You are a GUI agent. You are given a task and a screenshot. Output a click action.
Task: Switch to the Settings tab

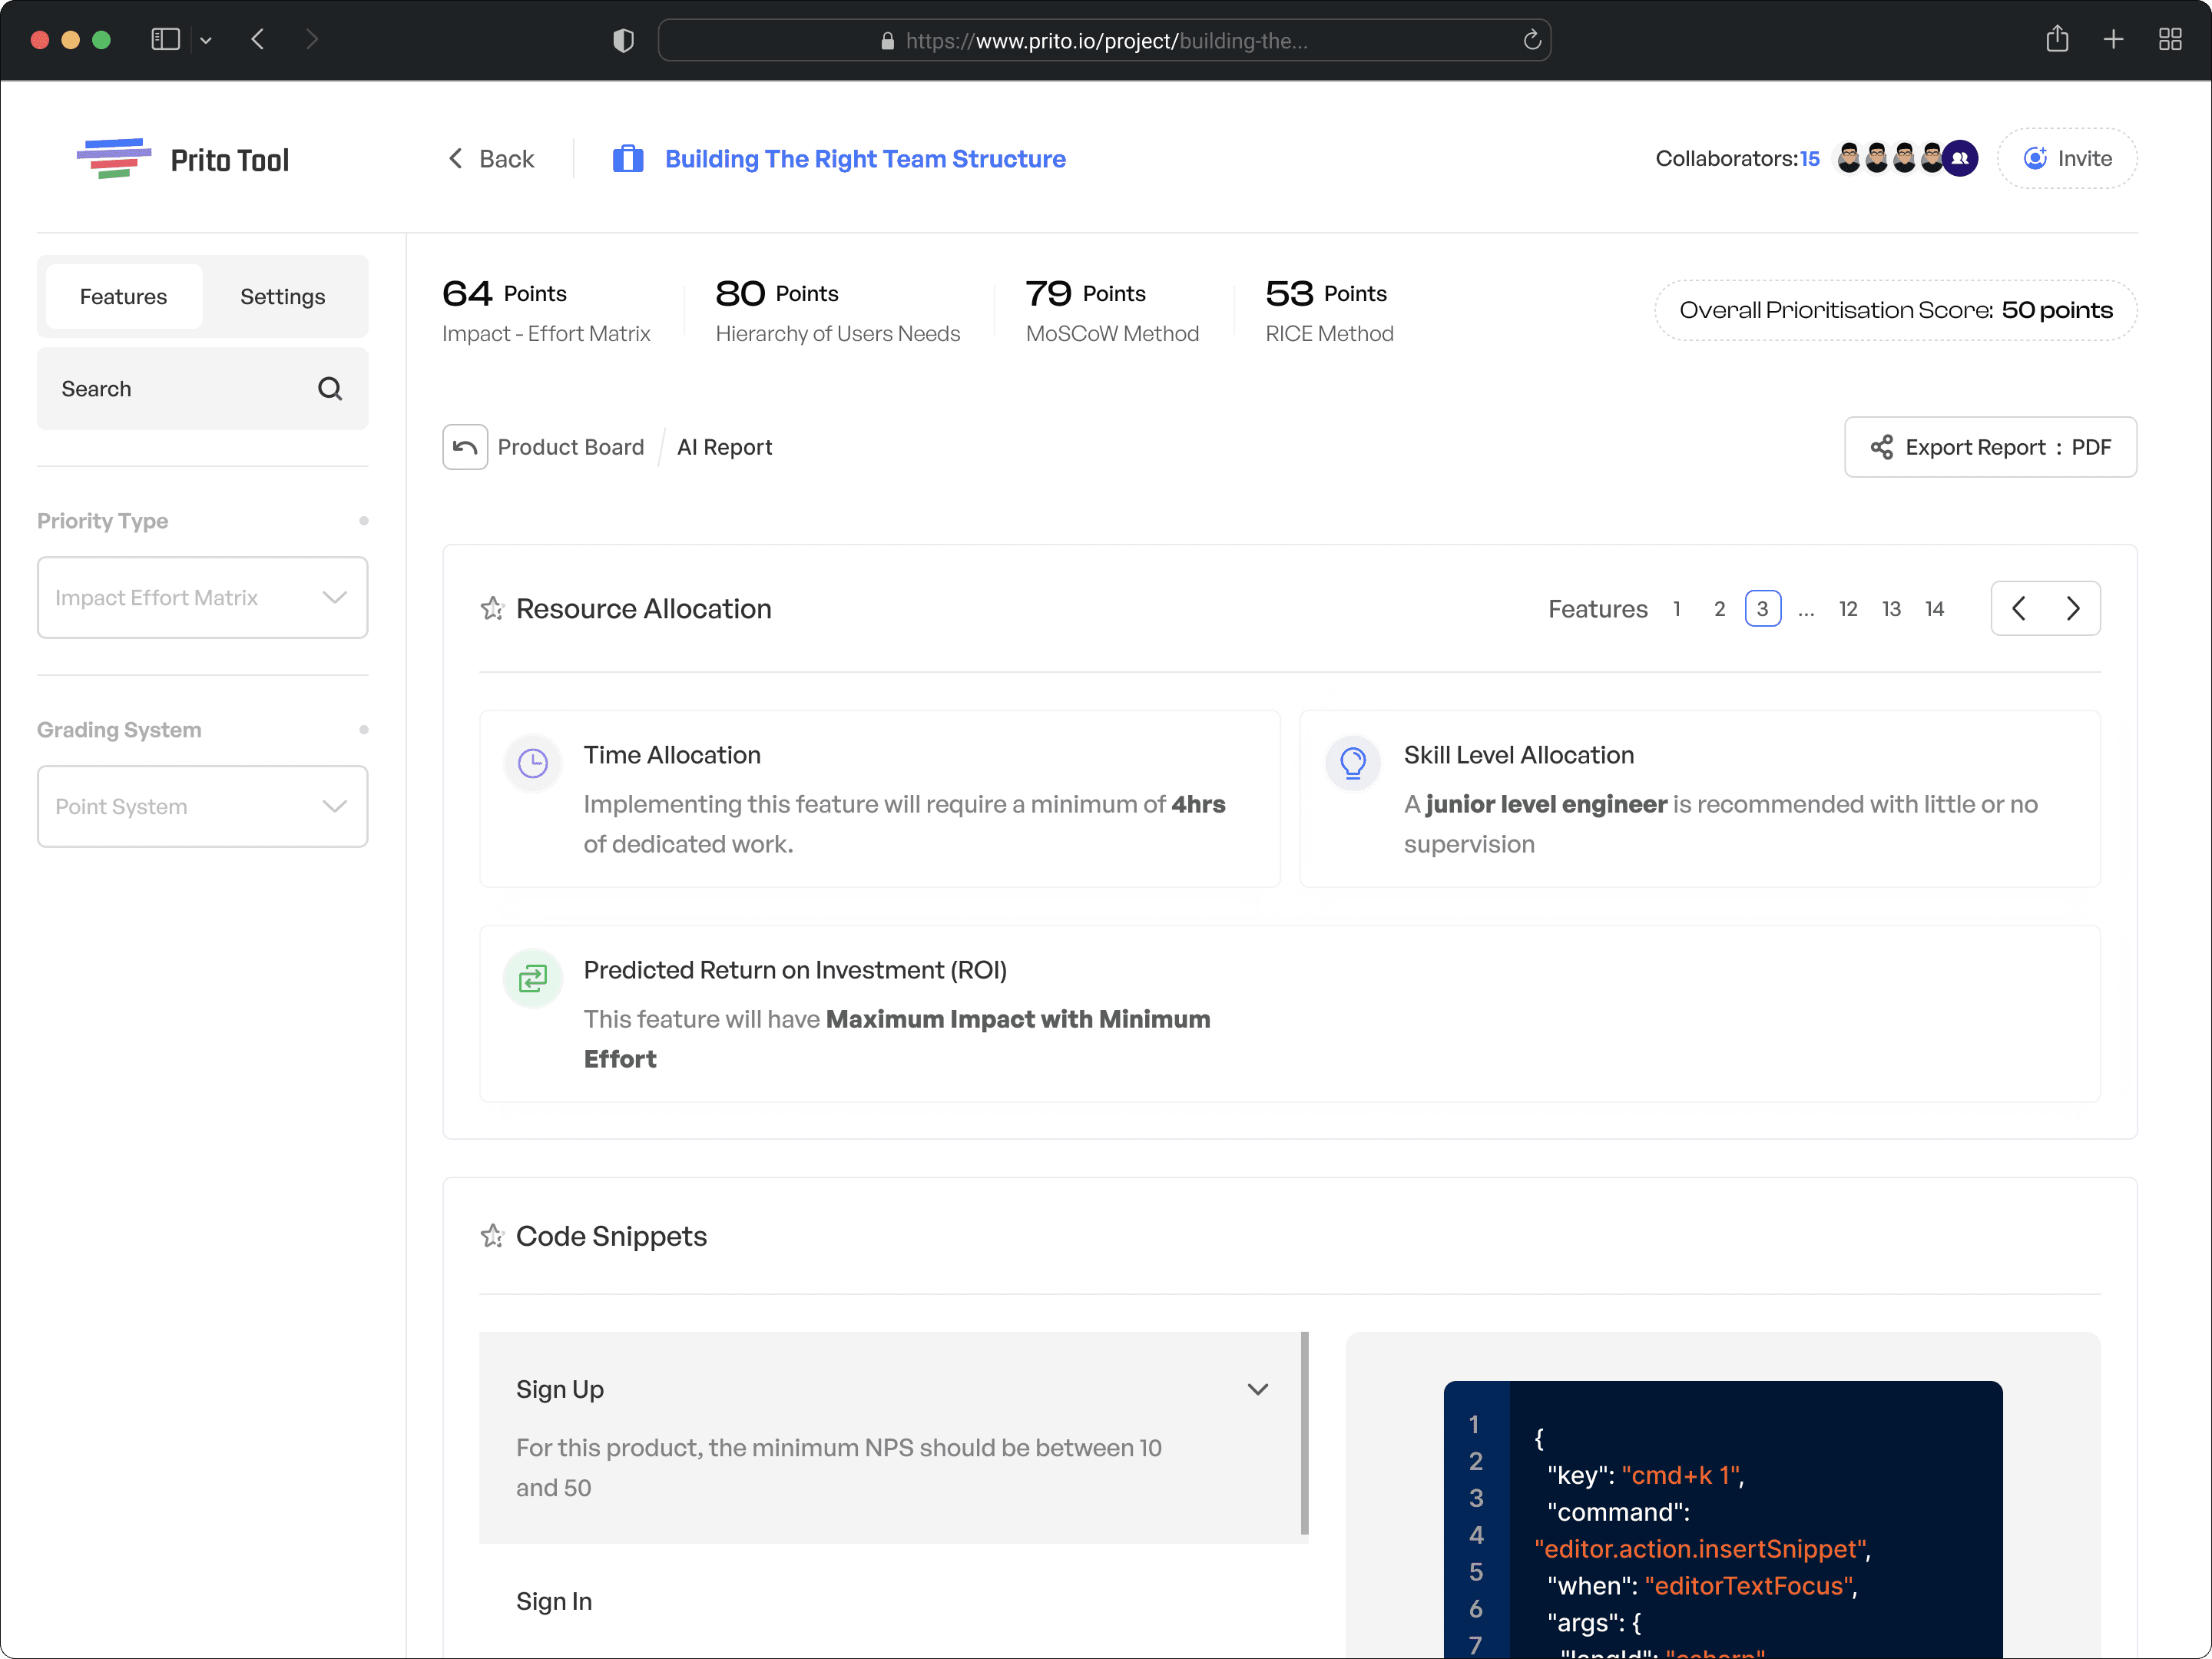click(x=282, y=297)
